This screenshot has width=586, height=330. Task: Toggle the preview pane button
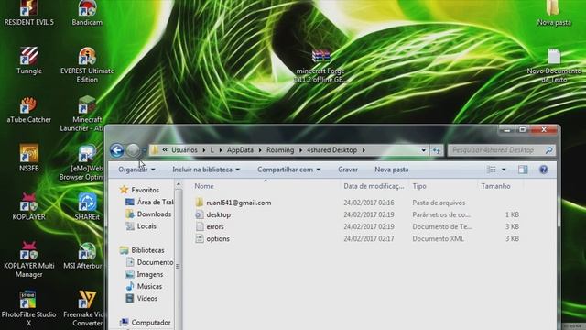(523, 170)
